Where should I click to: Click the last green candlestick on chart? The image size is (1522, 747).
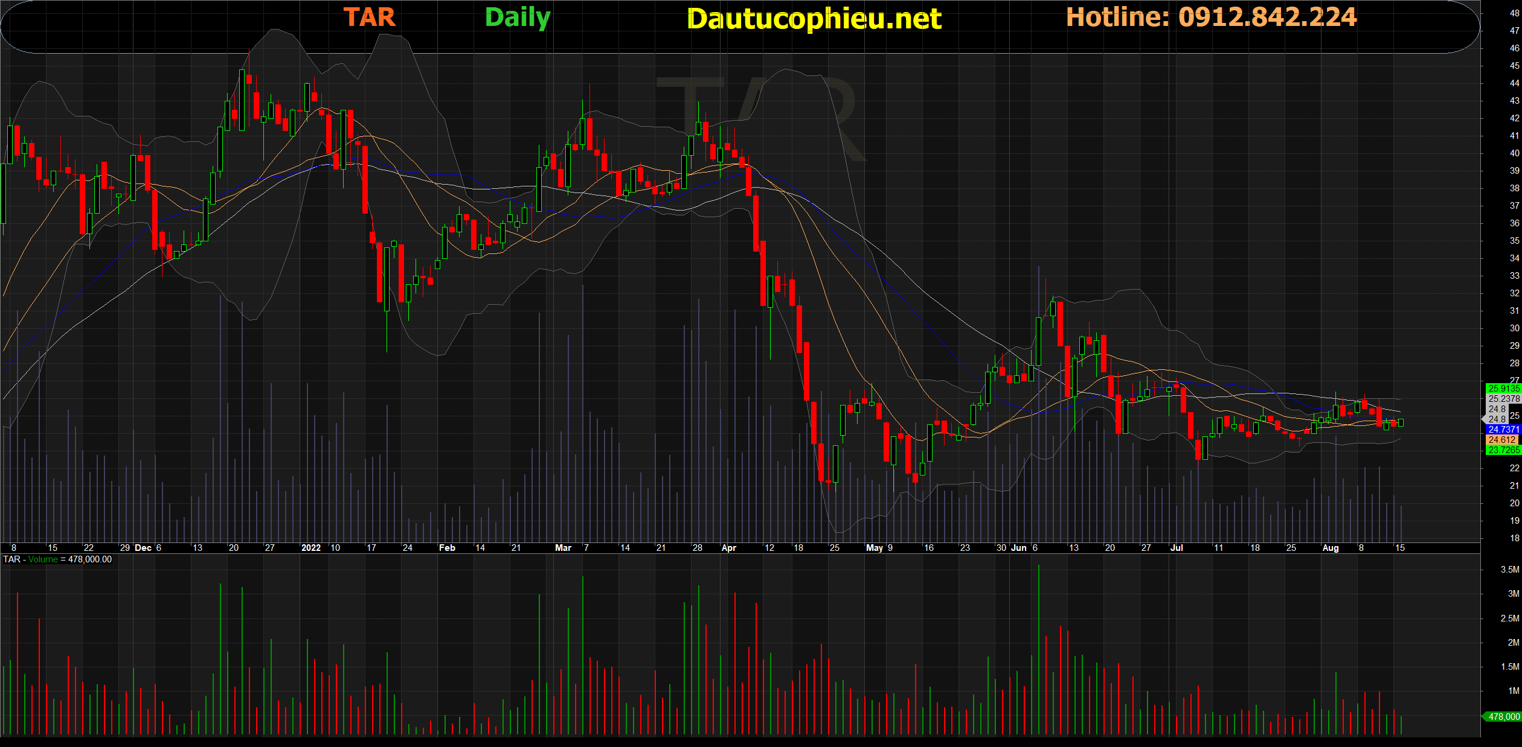(x=1401, y=423)
